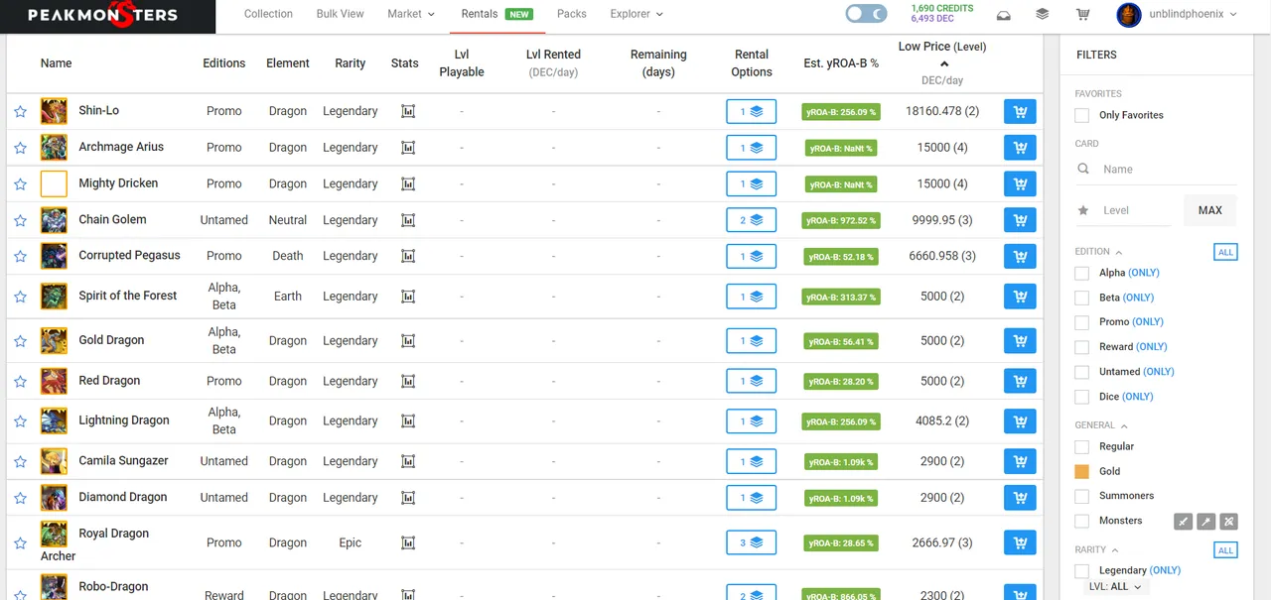Check the Monsters filter
The width and height of the screenshot is (1271, 600).
tap(1082, 521)
